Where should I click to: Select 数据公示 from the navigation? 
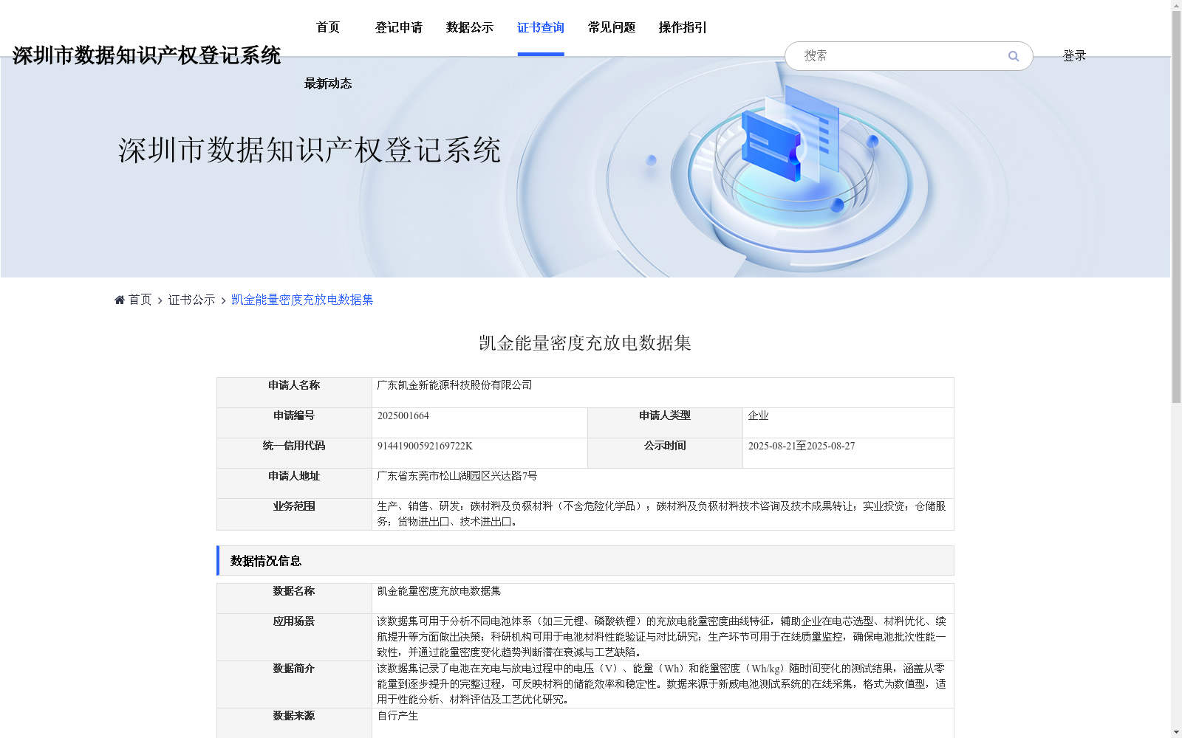(x=469, y=27)
